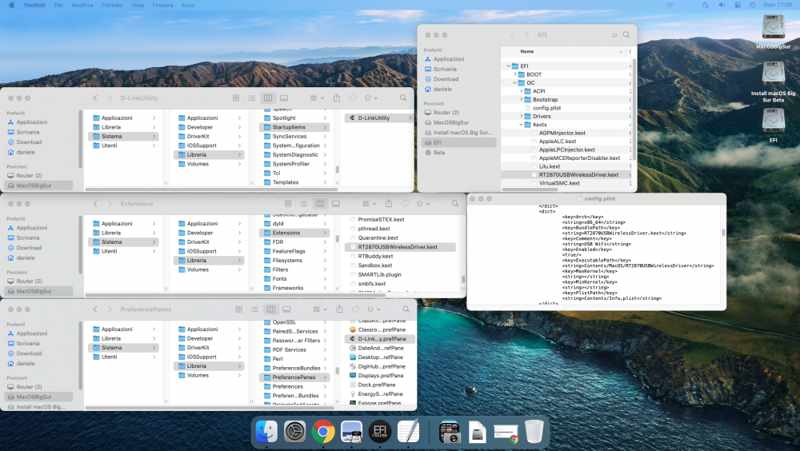Open the Modifica menu
The image size is (800, 451).
[x=82, y=5]
